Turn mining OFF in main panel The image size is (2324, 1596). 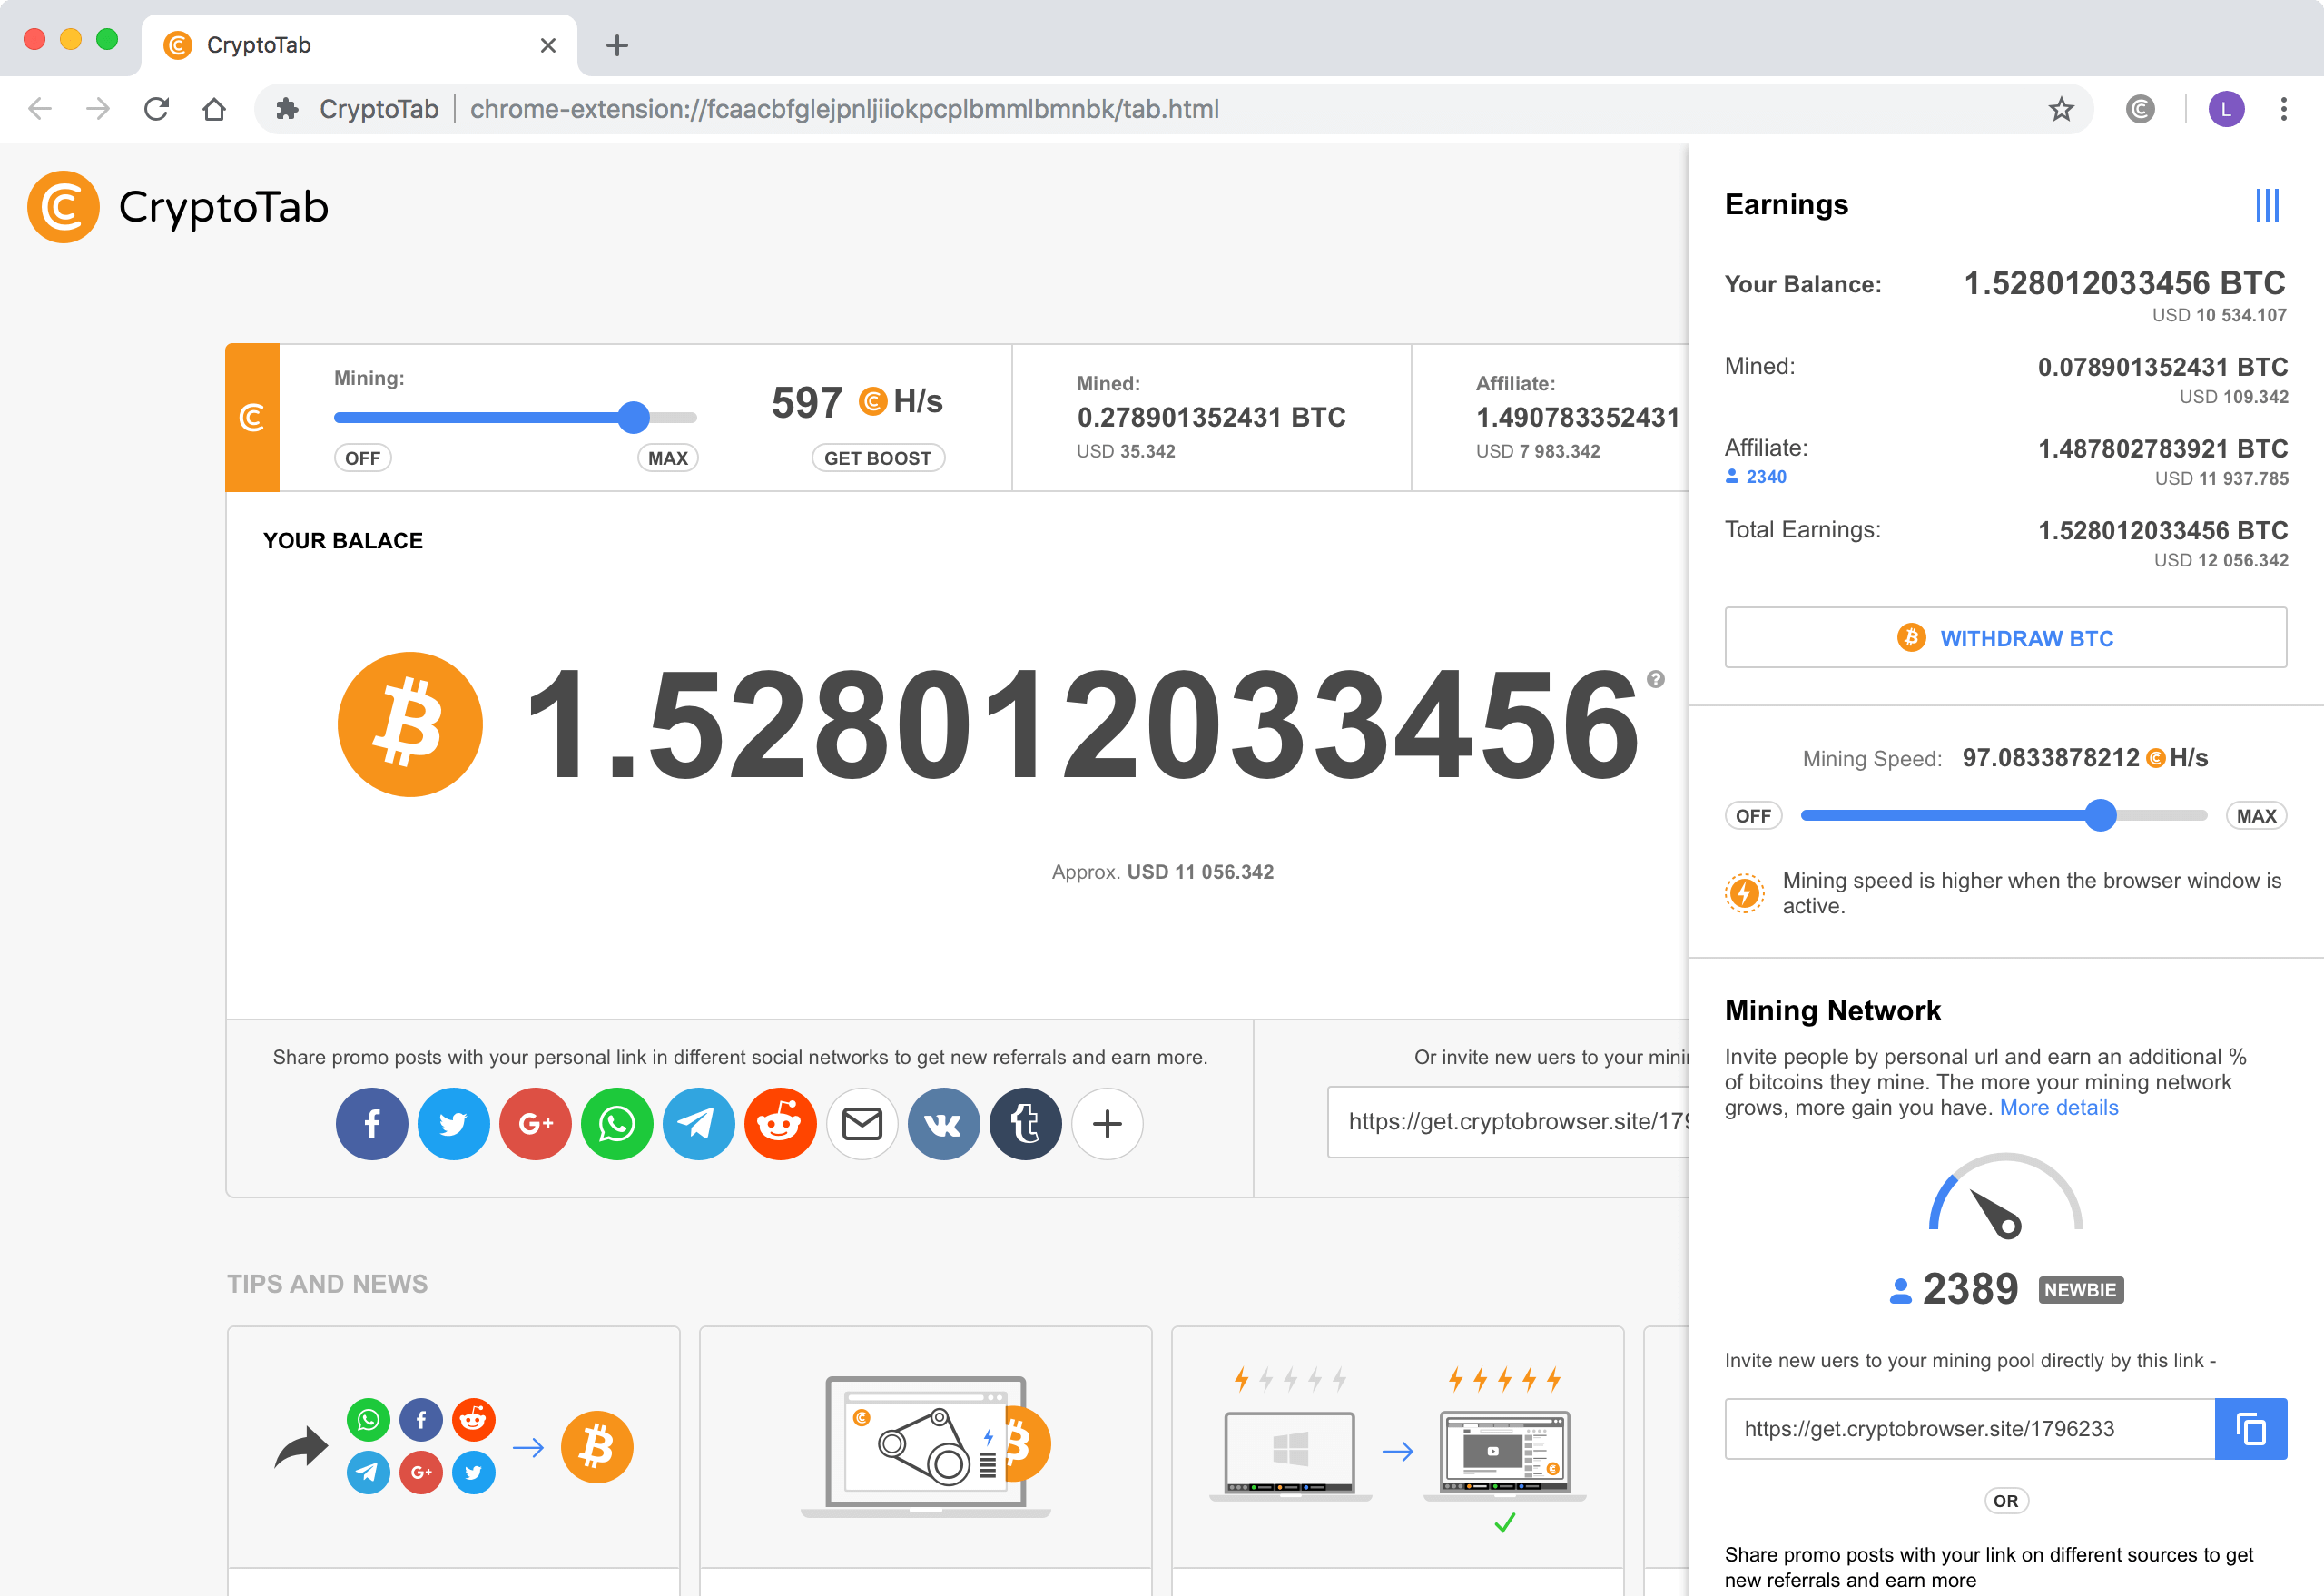point(362,458)
